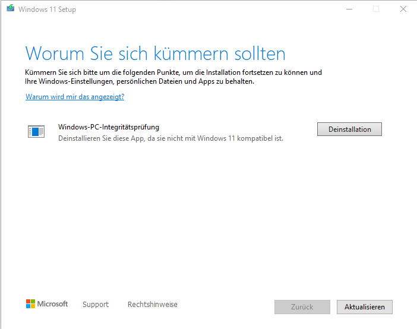Click the Windows-PC-Integritätsprüfung app icon
The height and width of the screenshot is (329, 417).
click(36, 132)
